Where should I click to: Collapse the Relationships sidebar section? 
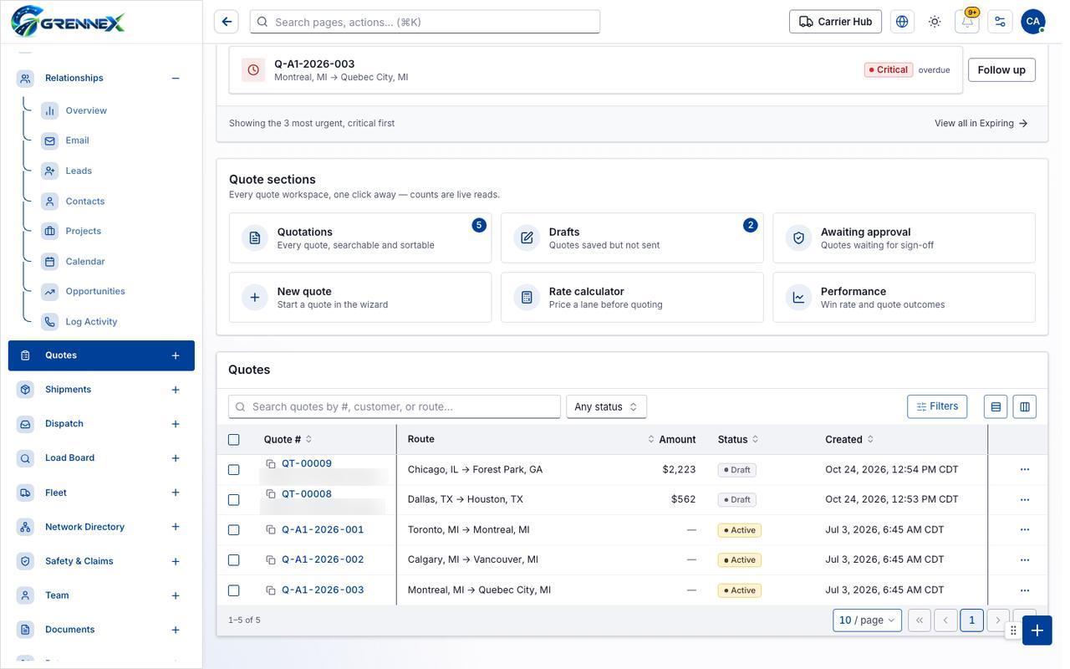(176, 79)
